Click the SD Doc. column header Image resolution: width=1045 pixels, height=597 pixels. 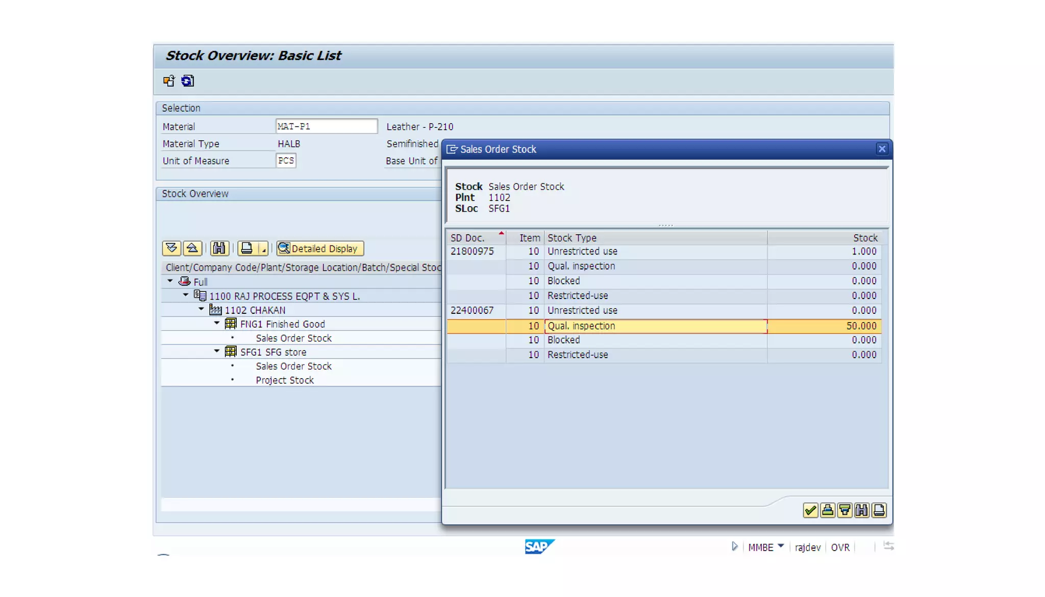[468, 238]
